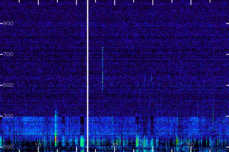Click the 300 frequency axis label
The image size is (229, 152).
pos(8,116)
